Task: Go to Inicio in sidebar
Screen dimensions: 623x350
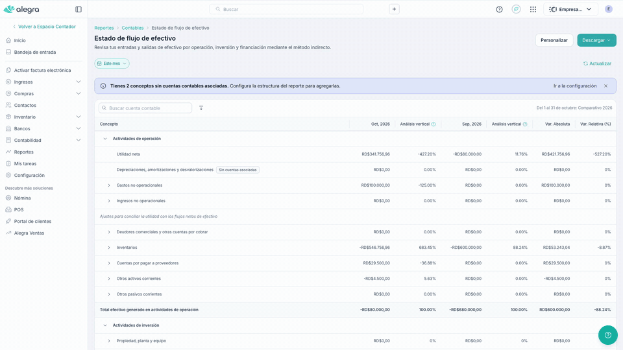Action: coord(20,40)
